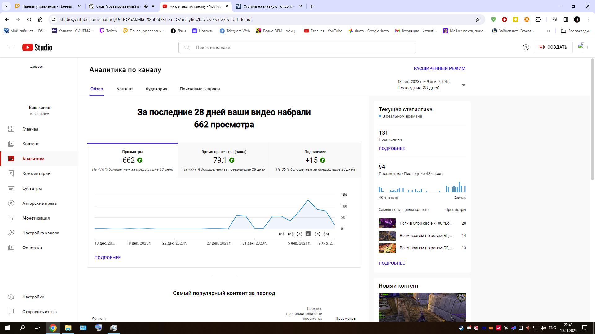
Task: Open the account avatar menu
Action: 582,47
